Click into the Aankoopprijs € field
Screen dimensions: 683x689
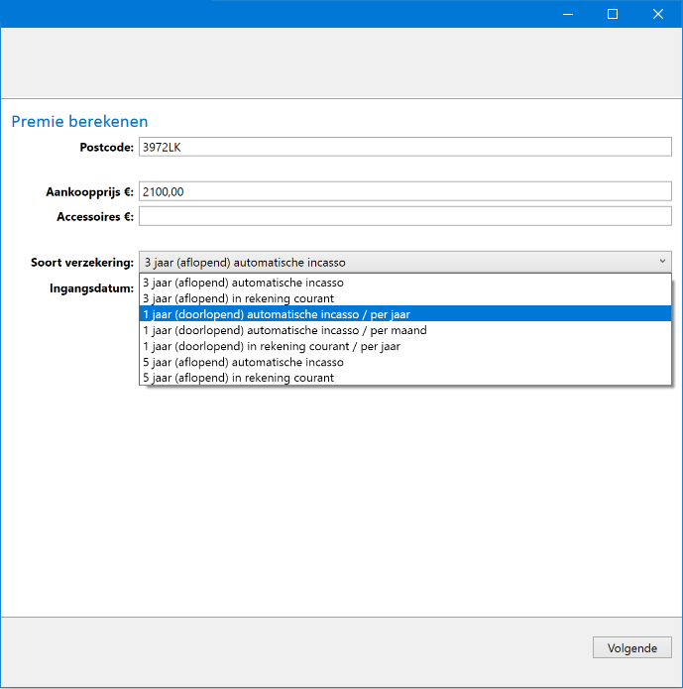[x=405, y=191]
